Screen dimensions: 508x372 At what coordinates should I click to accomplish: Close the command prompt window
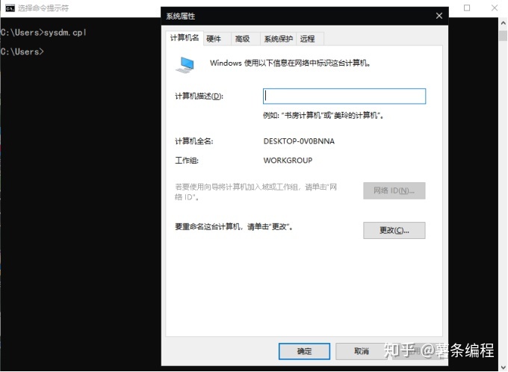click(x=495, y=7)
